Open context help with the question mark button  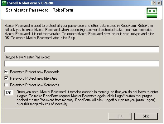click(154, 3)
